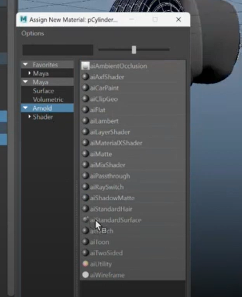Viewport: 242px width, 297px height.
Task: Select the aiToon shader icon
Action: point(85,242)
